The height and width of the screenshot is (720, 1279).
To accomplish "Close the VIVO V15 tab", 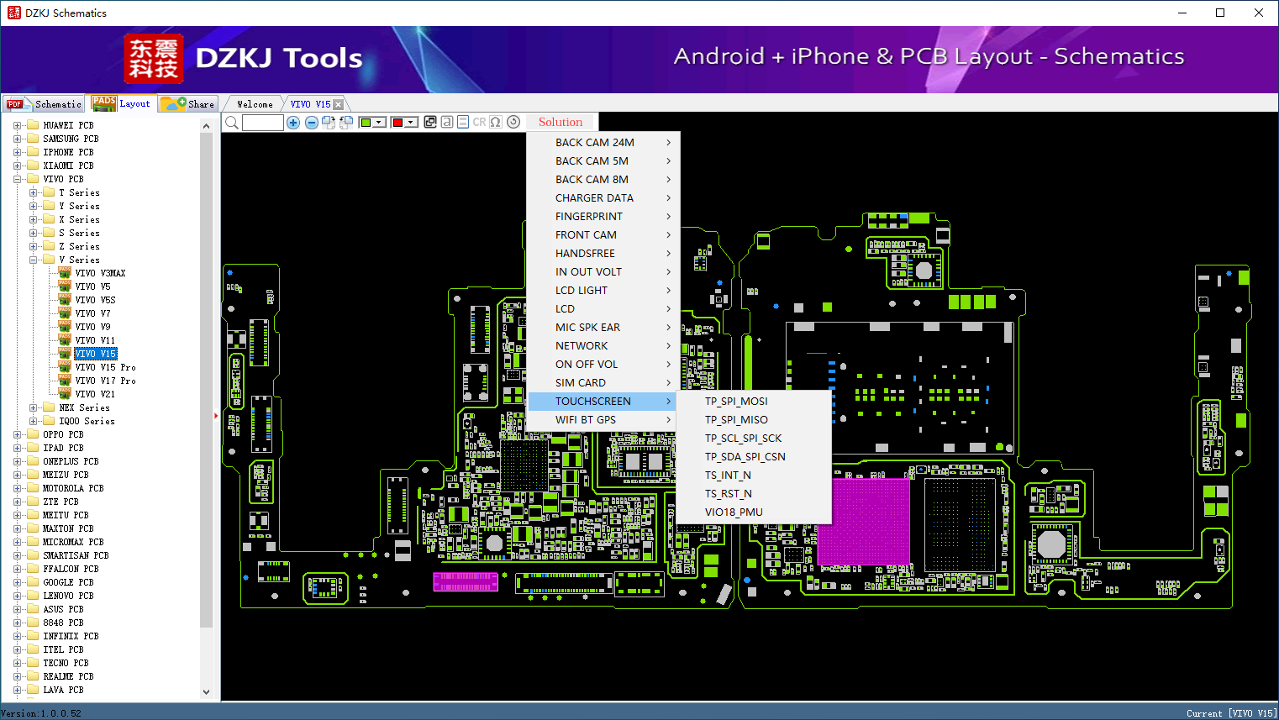I will (x=338, y=104).
